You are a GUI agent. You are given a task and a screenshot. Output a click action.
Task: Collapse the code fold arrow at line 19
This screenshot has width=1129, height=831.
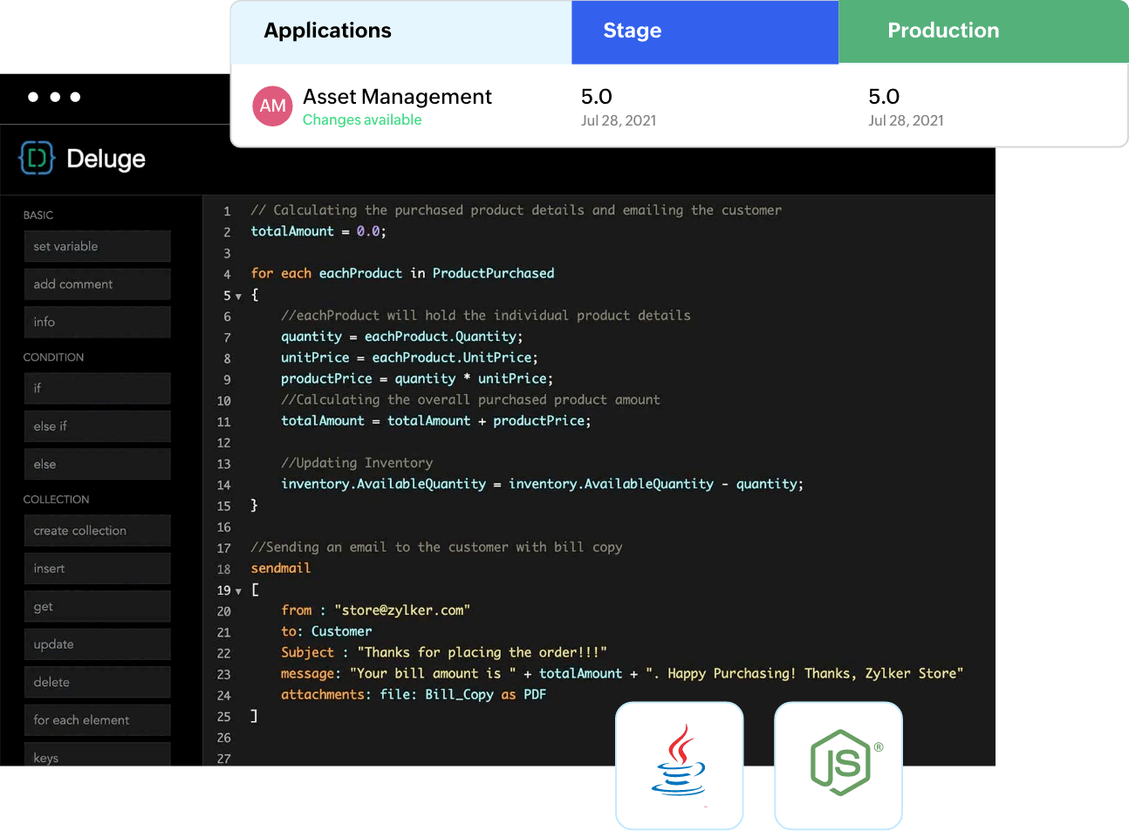pyautogui.click(x=238, y=591)
